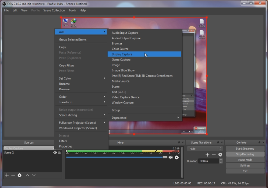Open the File menu
The width and height of the screenshot is (268, 188).
pos(6,10)
